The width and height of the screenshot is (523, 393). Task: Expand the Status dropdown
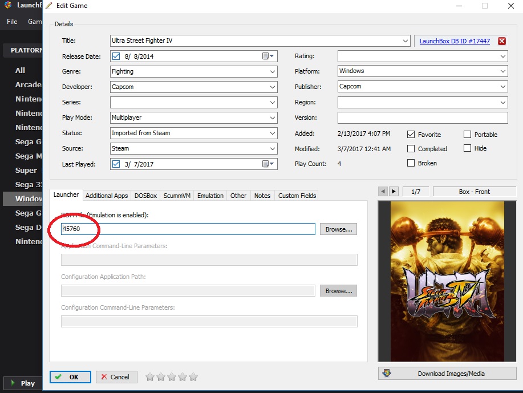273,133
